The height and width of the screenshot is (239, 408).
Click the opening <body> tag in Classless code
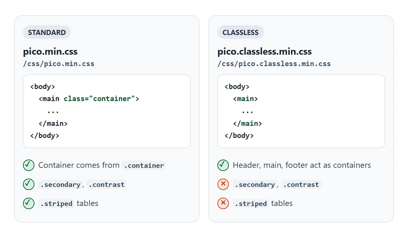point(237,86)
